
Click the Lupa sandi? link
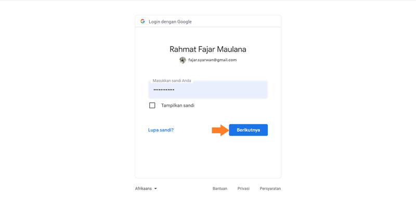click(x=161, y=130)
